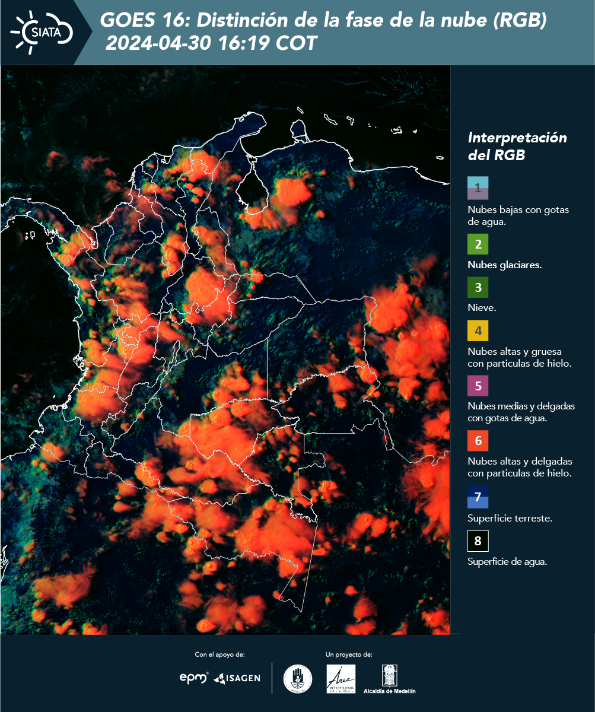
Task: Click the GOES 16 satellite map image
Action: (225, 350)
